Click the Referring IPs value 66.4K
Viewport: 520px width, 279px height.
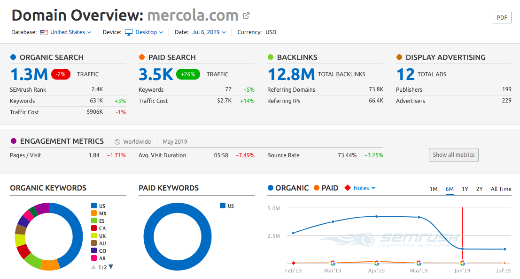[376, 101]
